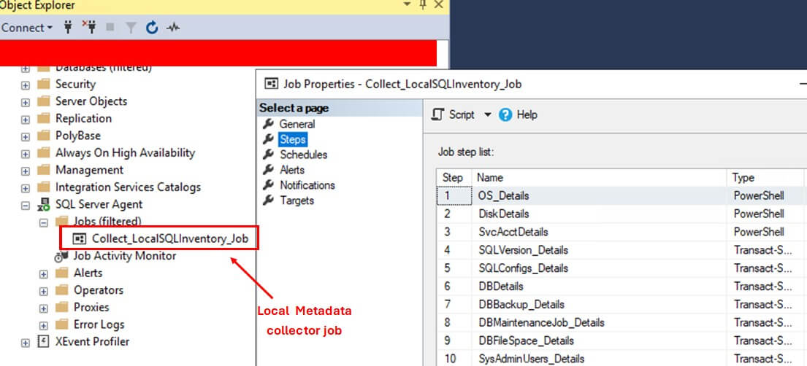The width and height of the screenshot is (807, 366).
Task: Expand the Error Logs folder node
Action: (44, 325)
